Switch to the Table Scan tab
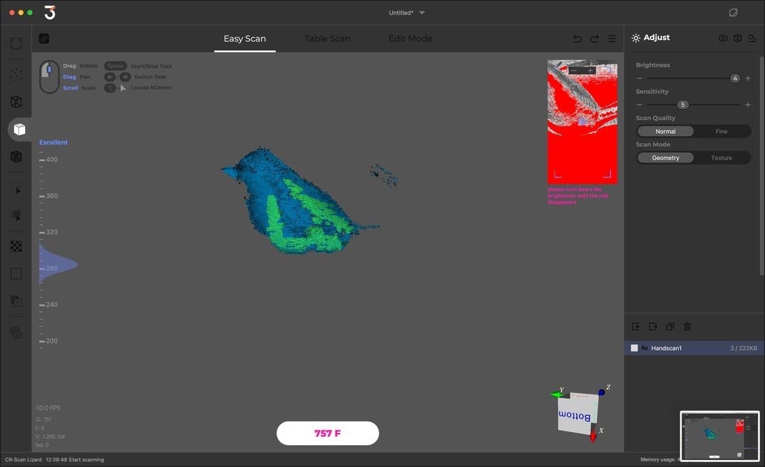This screenshot has height=467, width=765. point(327,39)
